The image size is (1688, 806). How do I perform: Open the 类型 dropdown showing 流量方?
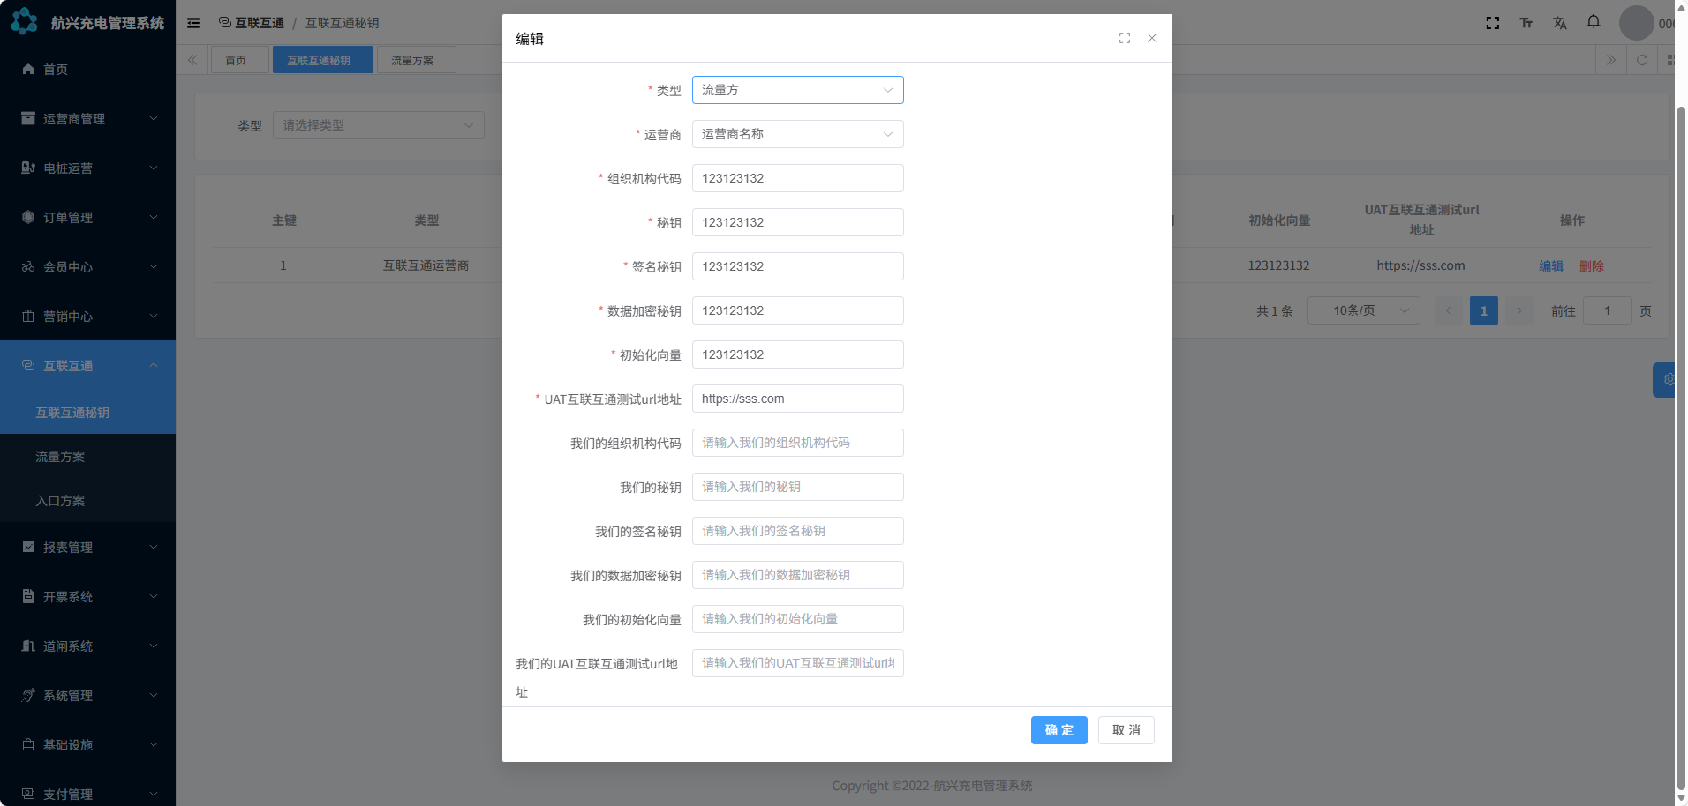tap(796, 90)
